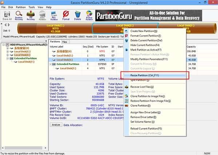The width and height of the screenshot is (218, 155).
Task: Close the disk map bar with X
Action: [1, 24]
